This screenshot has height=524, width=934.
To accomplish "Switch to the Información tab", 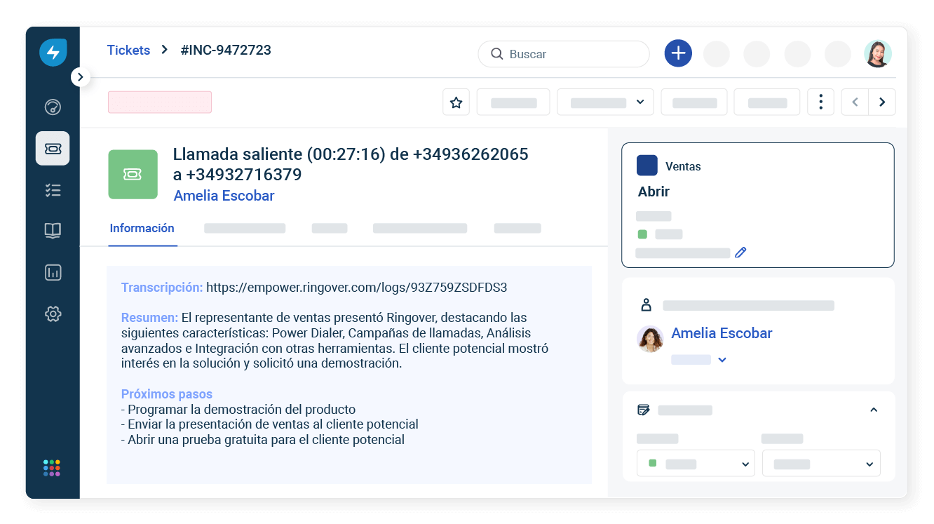I will 142,228.
